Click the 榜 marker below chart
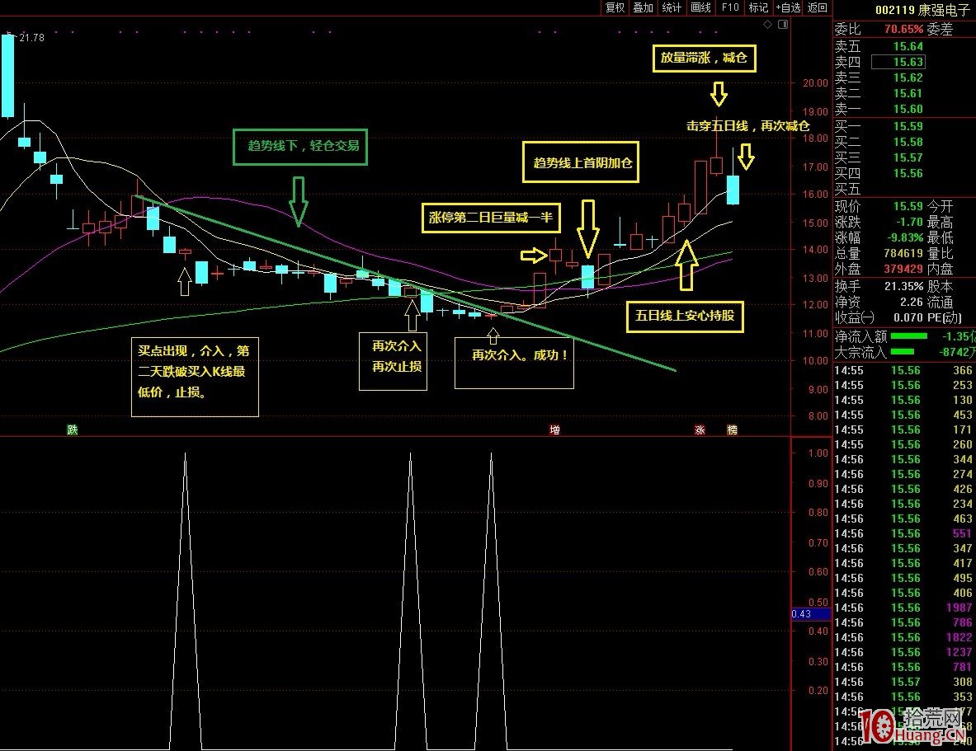Viewport: 976px width, 751px height. (x=732, y=429)
